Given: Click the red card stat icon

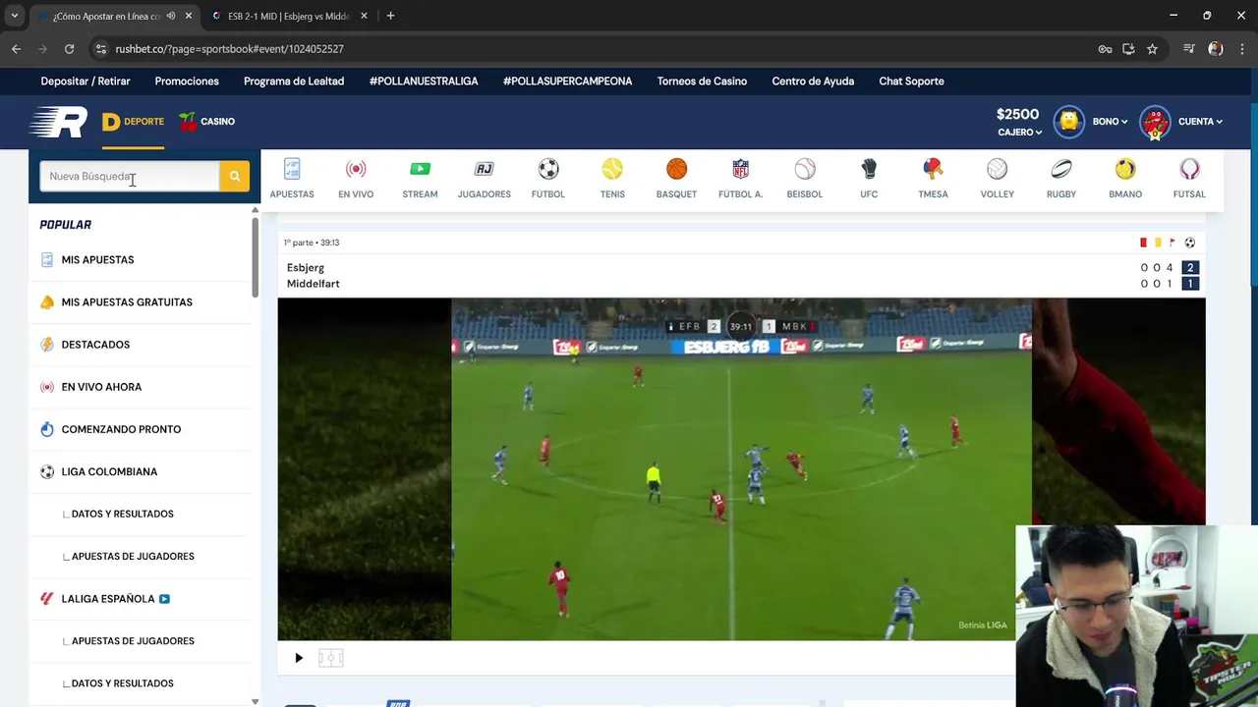Looking at the screenshot, I should pyautogui.click(x=1143, y=243).
